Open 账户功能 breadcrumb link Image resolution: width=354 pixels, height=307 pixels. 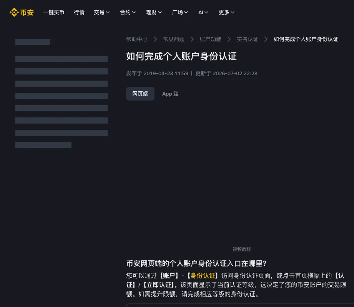point(210,39)
